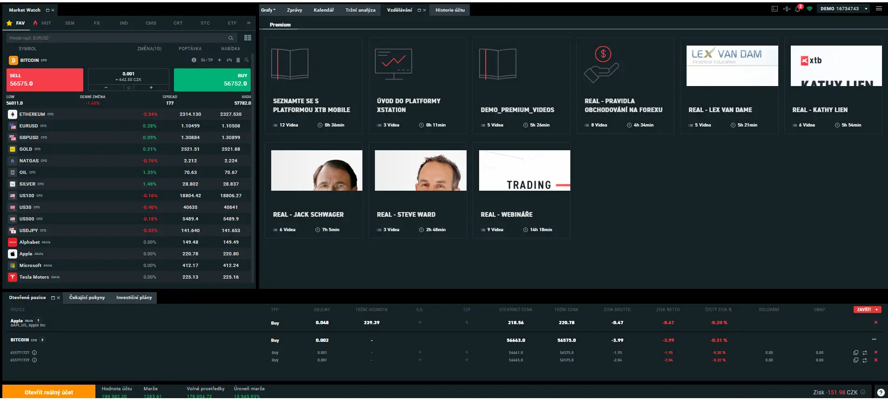The width and height of the screenshot is (888, 400).
Task: Close position 655771727 with red X
Action: point(876,352)
